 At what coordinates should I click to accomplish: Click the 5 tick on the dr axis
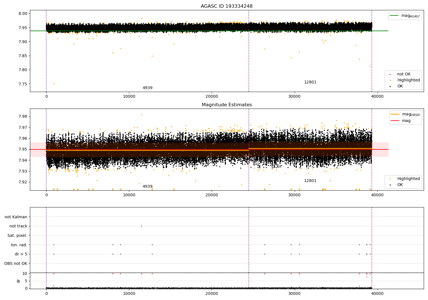26,281
